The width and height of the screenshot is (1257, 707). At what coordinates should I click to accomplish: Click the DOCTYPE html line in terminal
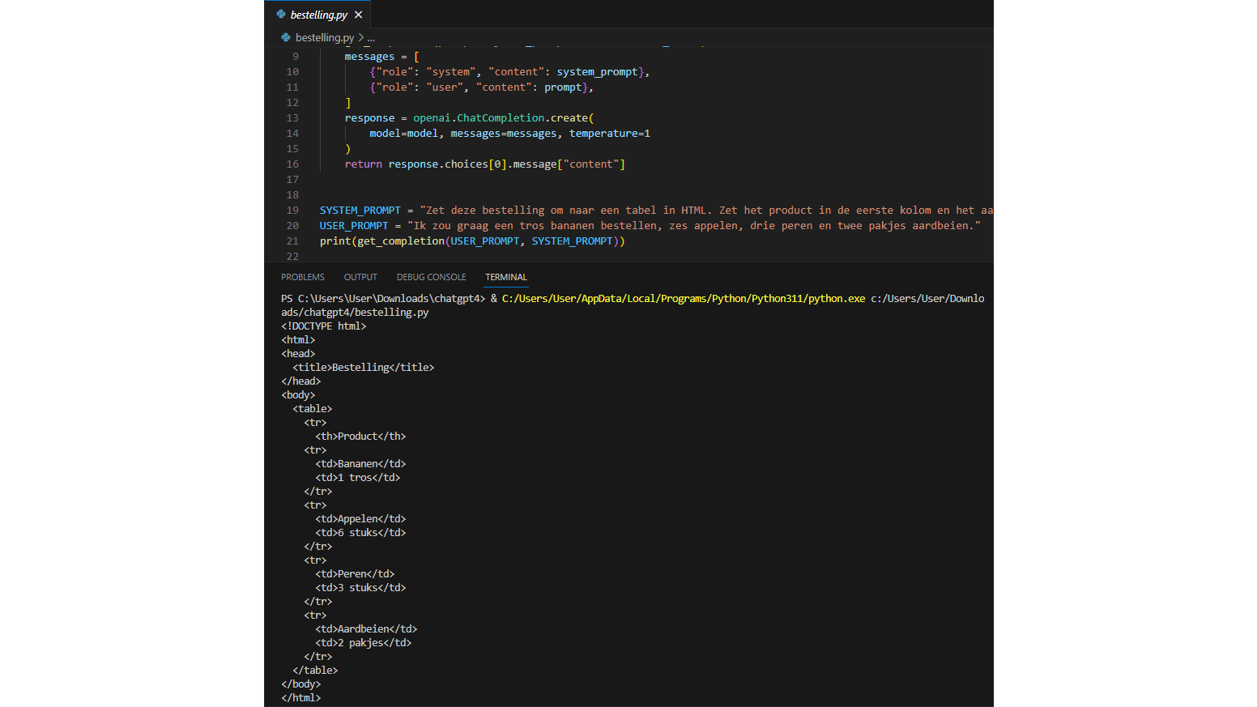tap(324, 326)
